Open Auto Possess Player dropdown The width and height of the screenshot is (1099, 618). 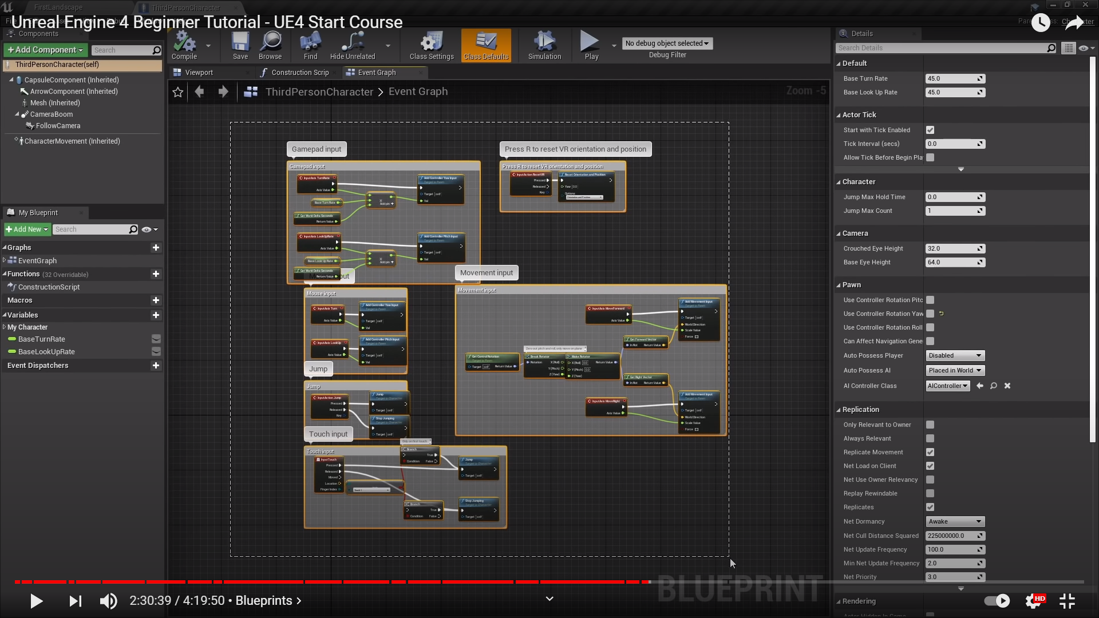955,356
